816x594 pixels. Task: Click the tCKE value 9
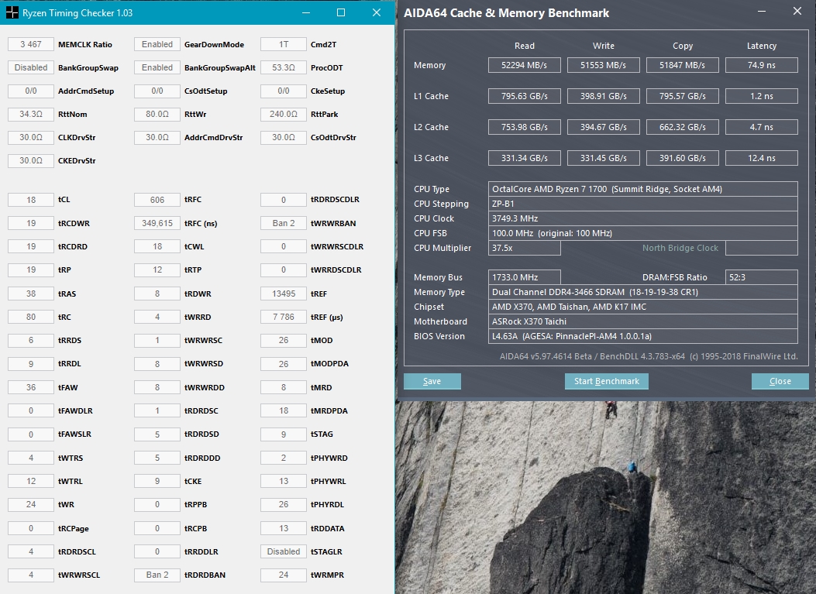[157, 481]
